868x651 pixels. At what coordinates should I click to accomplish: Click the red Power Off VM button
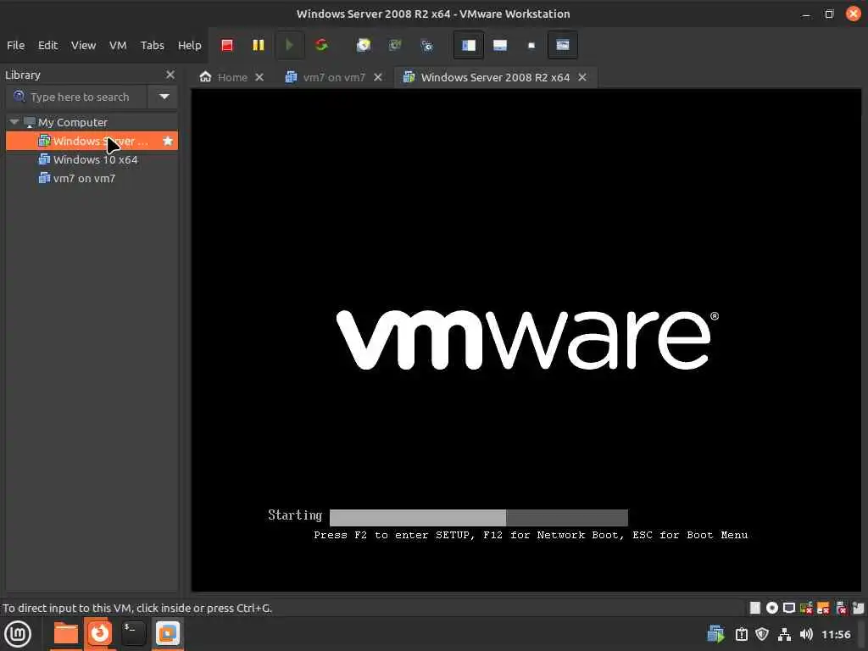(227, 46)
